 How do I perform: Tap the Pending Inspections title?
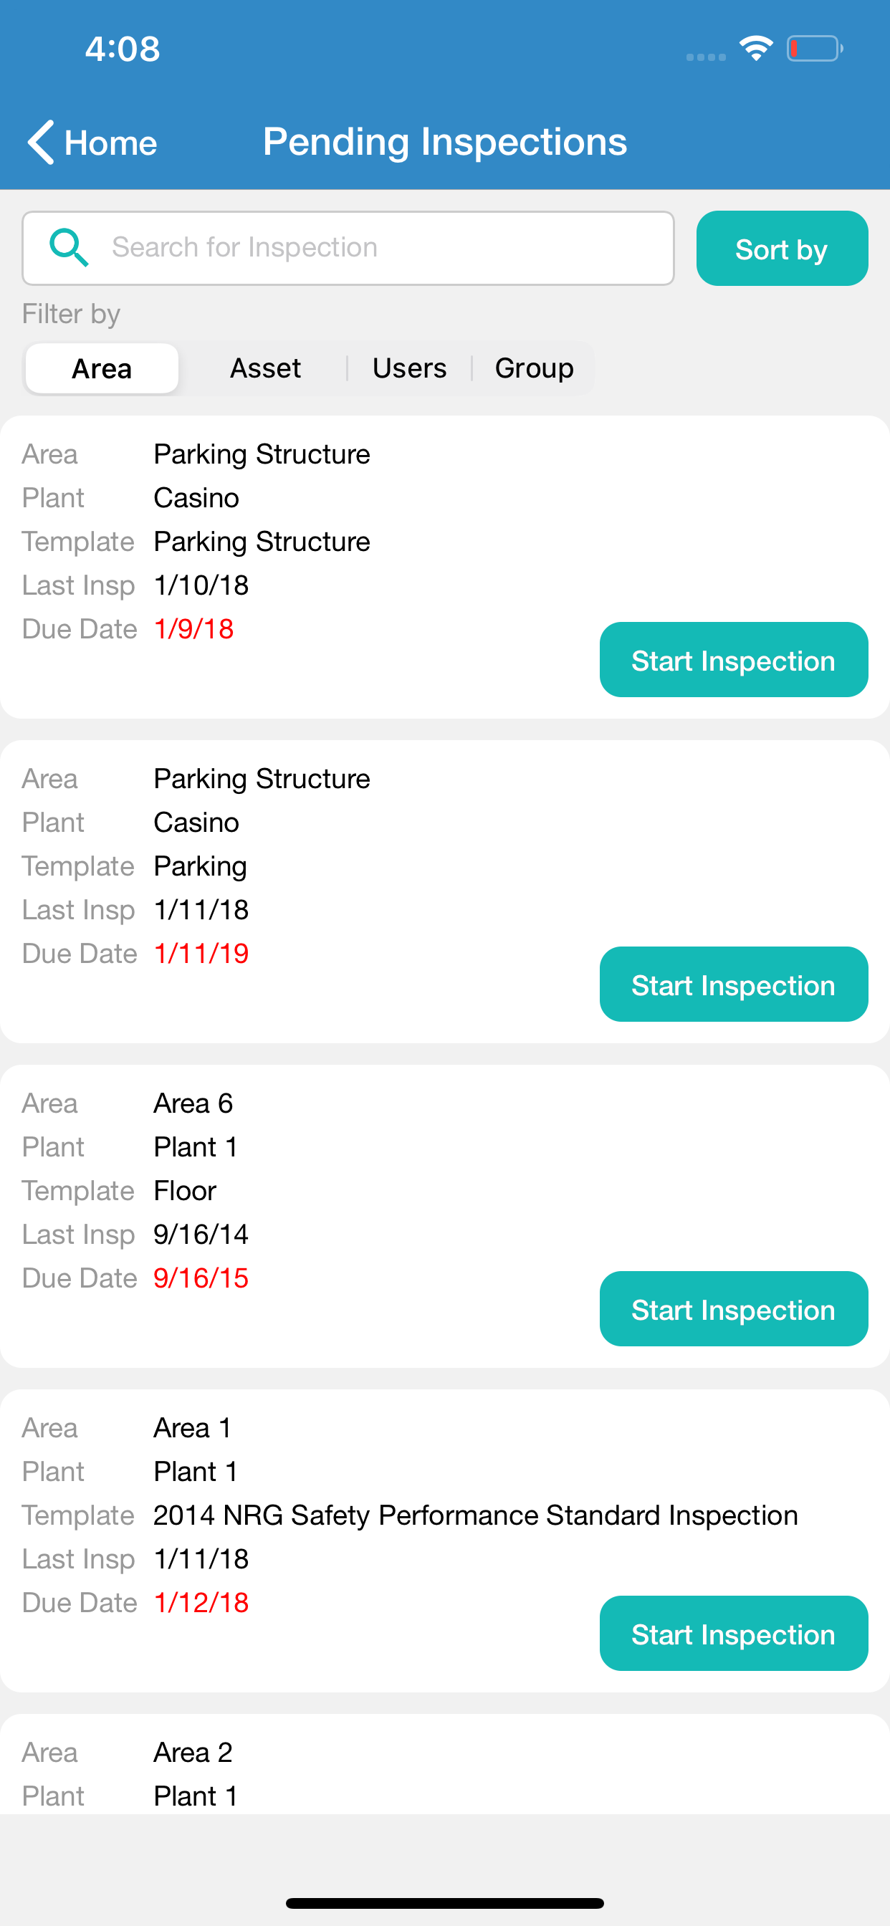(445, 141)
